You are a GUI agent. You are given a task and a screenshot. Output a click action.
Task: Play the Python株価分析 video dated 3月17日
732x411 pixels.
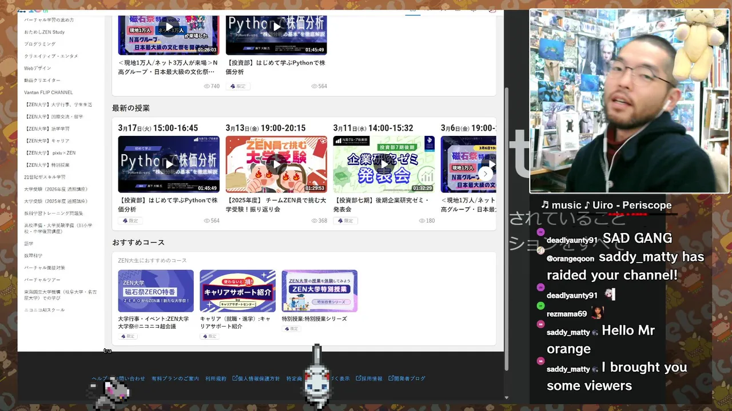pos(169,164)
